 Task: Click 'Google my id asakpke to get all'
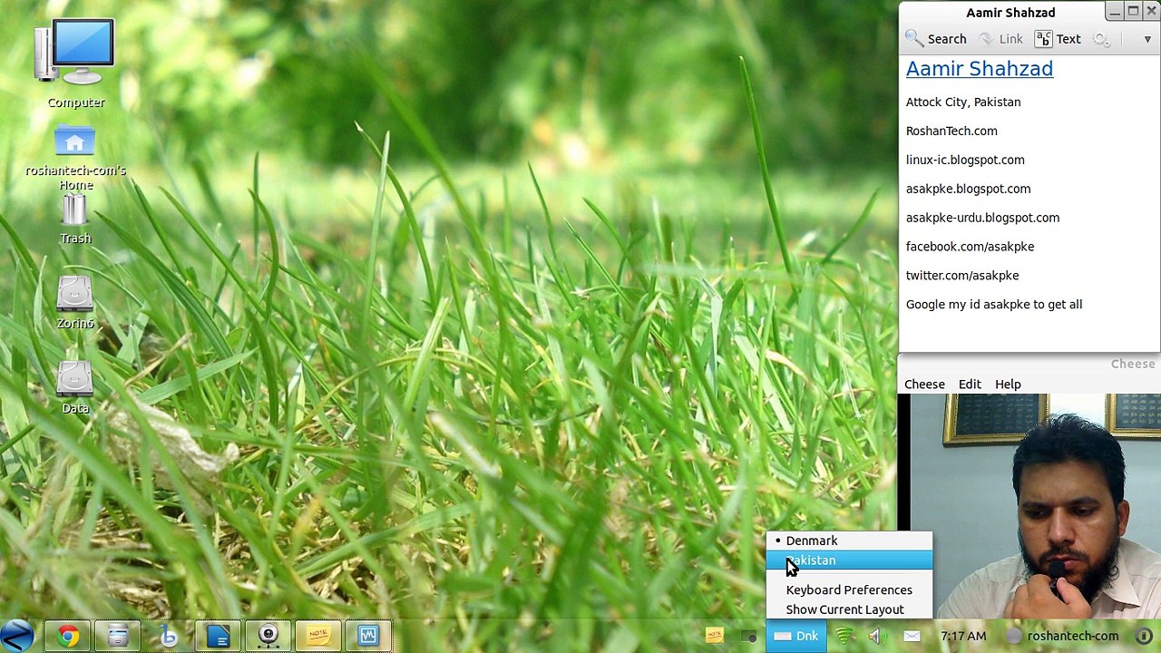point(994,305)
